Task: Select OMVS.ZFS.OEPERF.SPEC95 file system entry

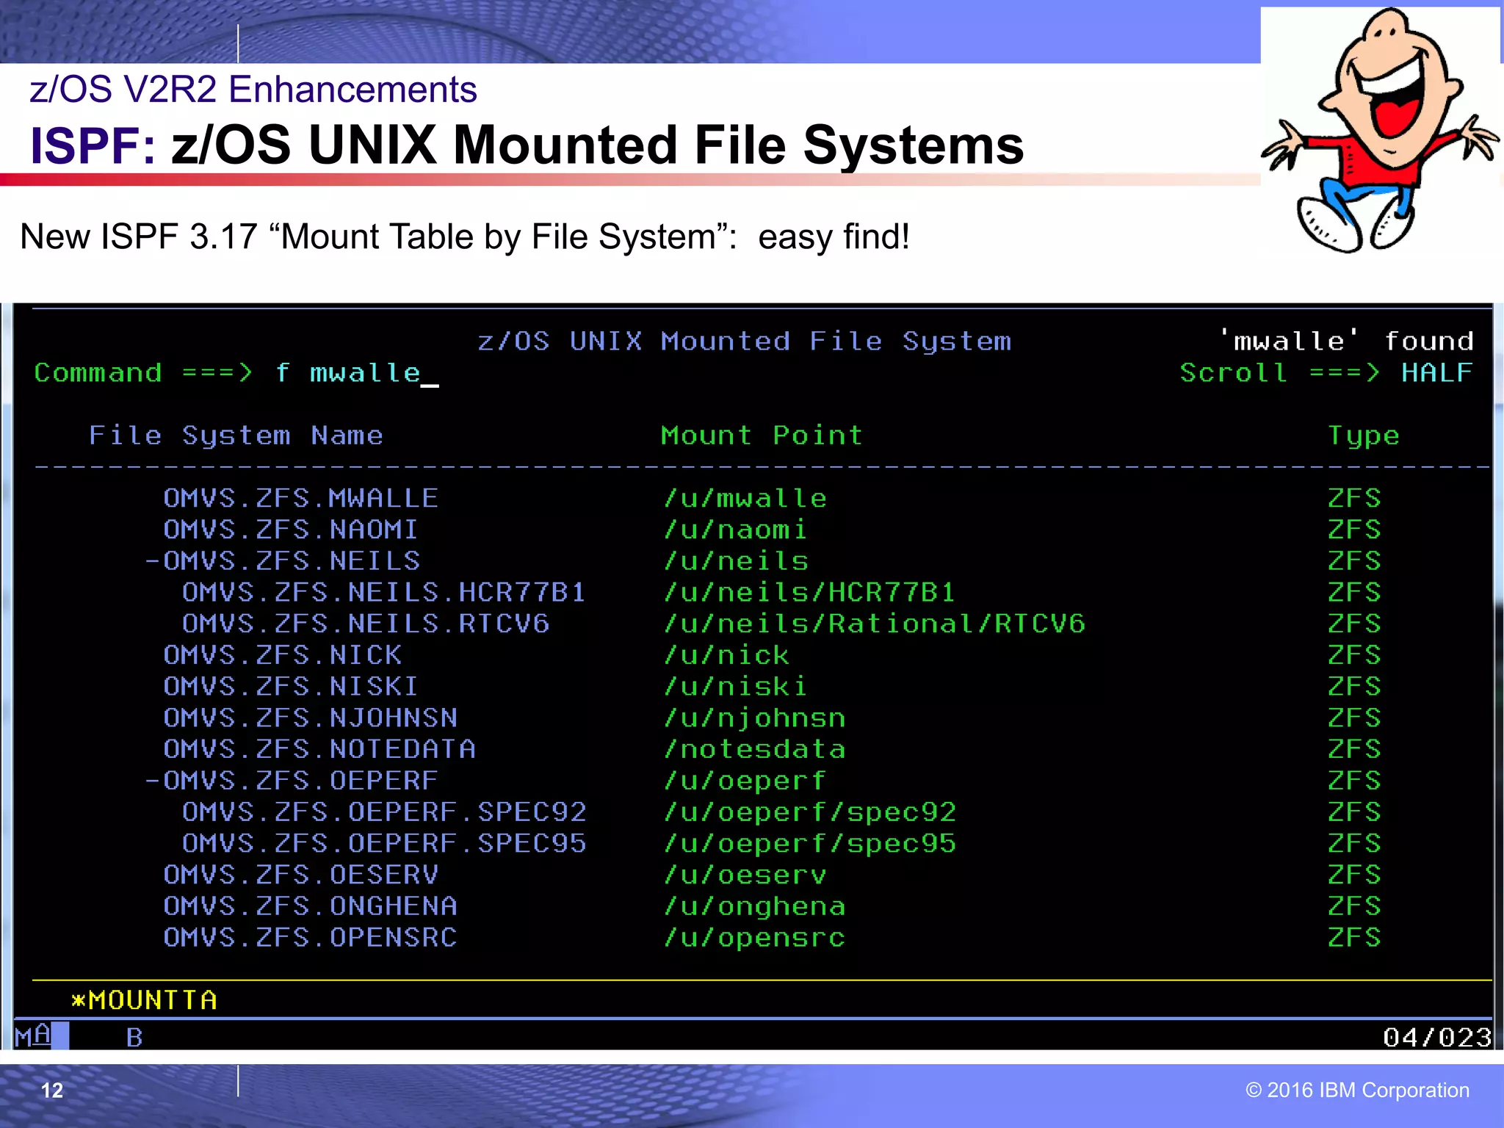Action: click(x=383, y=844)
